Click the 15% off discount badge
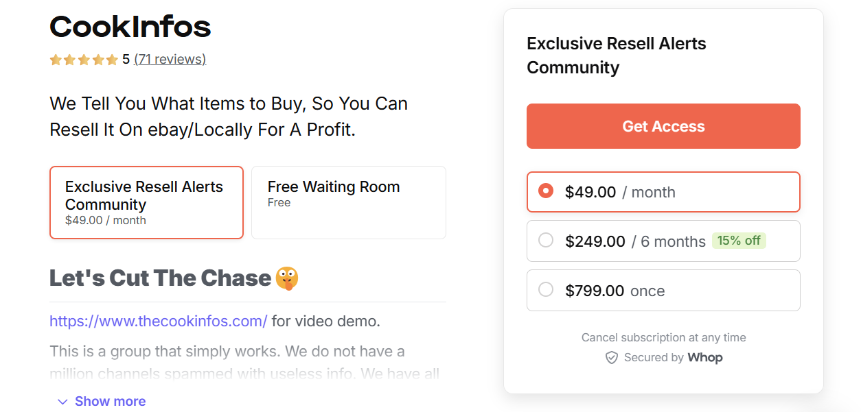Image resolution: width=861 pixels, height=412 pixels. tap(739, 241)
